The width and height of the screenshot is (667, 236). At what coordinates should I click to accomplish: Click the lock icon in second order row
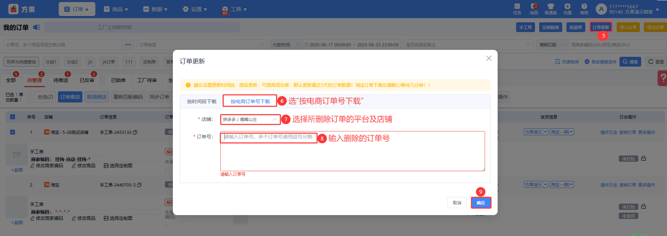(644, 206)
